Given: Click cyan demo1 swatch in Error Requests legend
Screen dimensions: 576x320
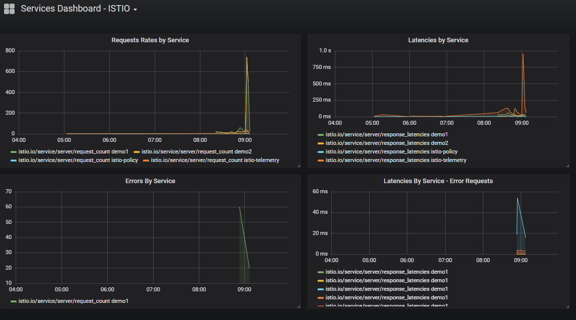Looking at the screenshot, I should (321, 289).
